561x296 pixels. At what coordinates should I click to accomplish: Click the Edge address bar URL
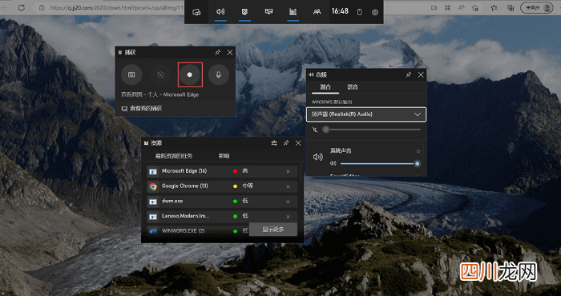(x=116, y=7)
